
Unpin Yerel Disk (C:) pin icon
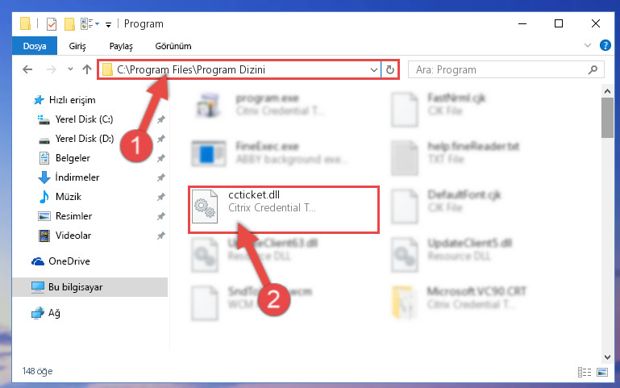[161, 119]
